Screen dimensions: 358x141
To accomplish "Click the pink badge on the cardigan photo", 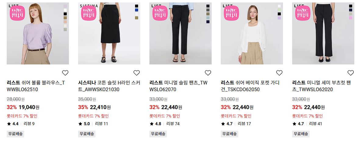I will pyautogui.click(x=231, y=13).
